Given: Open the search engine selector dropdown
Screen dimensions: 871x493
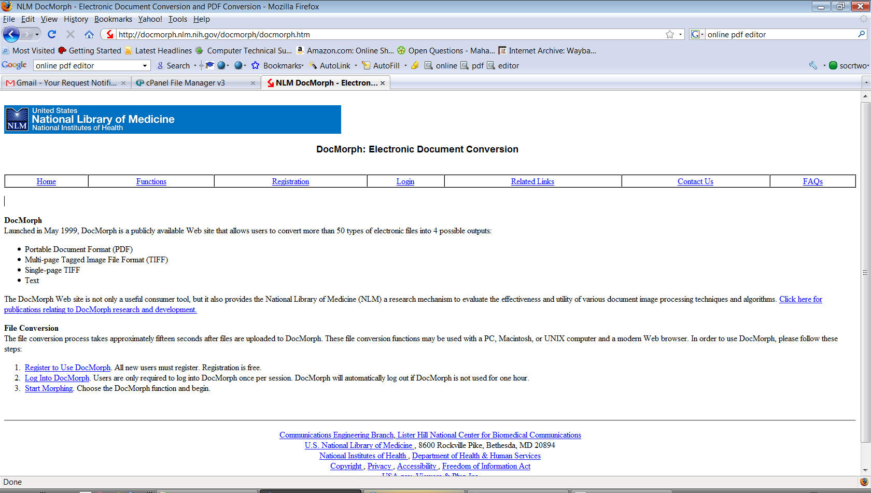Looking at the screenshot, I should (x=697, y=34).
